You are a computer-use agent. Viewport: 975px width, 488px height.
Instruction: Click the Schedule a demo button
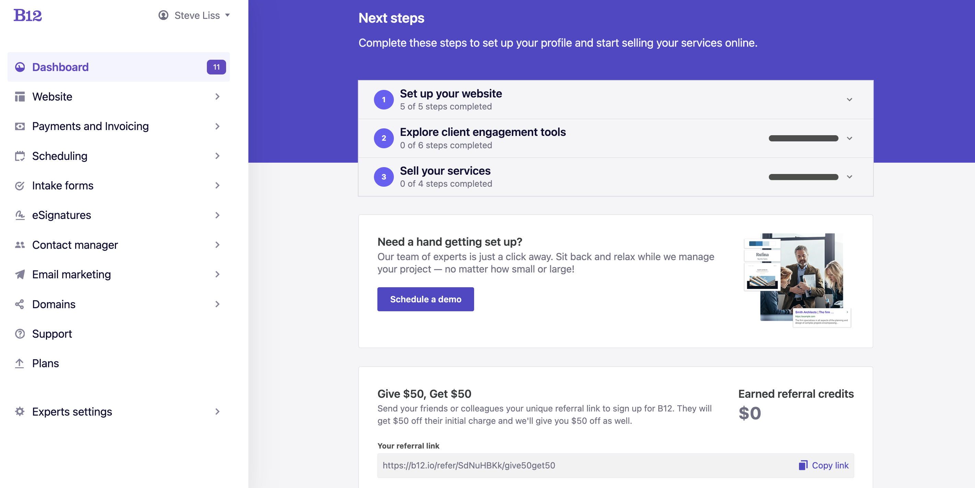point(425,299)
